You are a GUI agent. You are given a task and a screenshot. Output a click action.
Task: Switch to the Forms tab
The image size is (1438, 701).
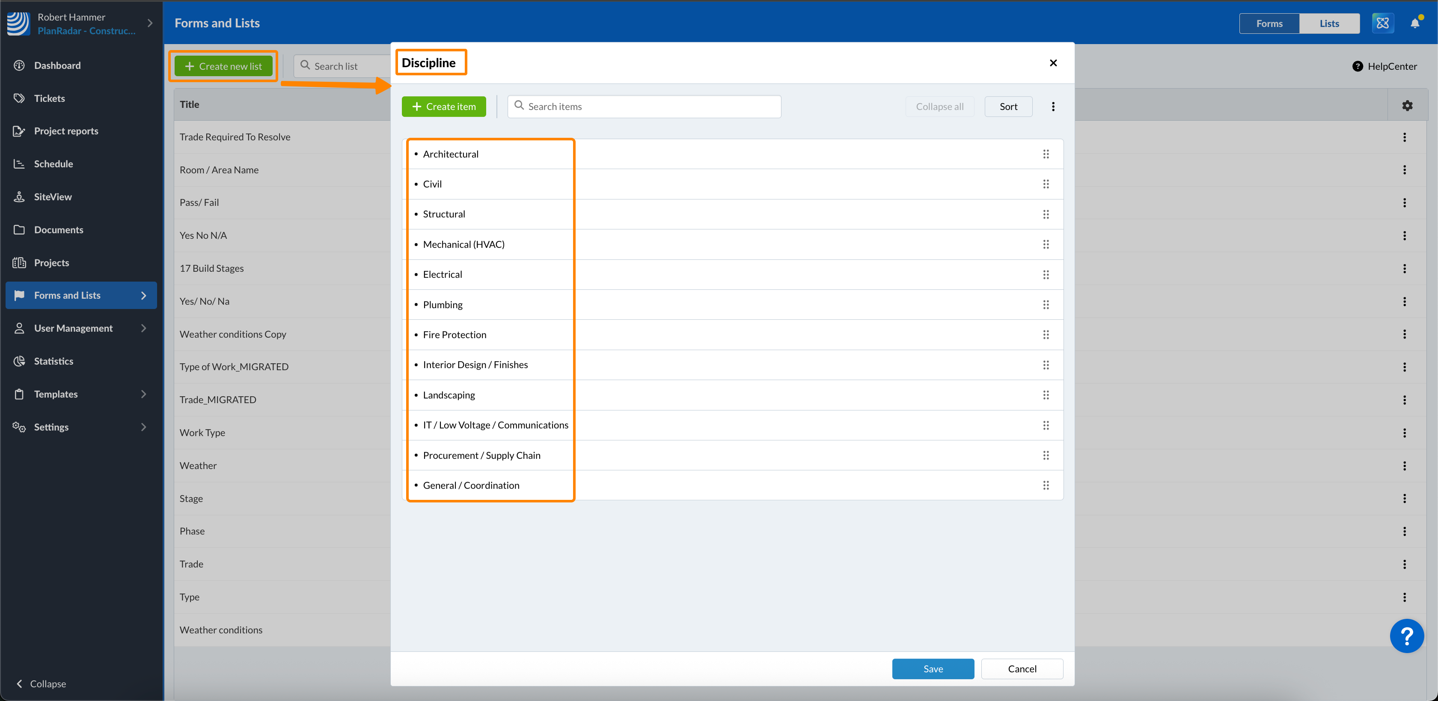pos(1269,24)
